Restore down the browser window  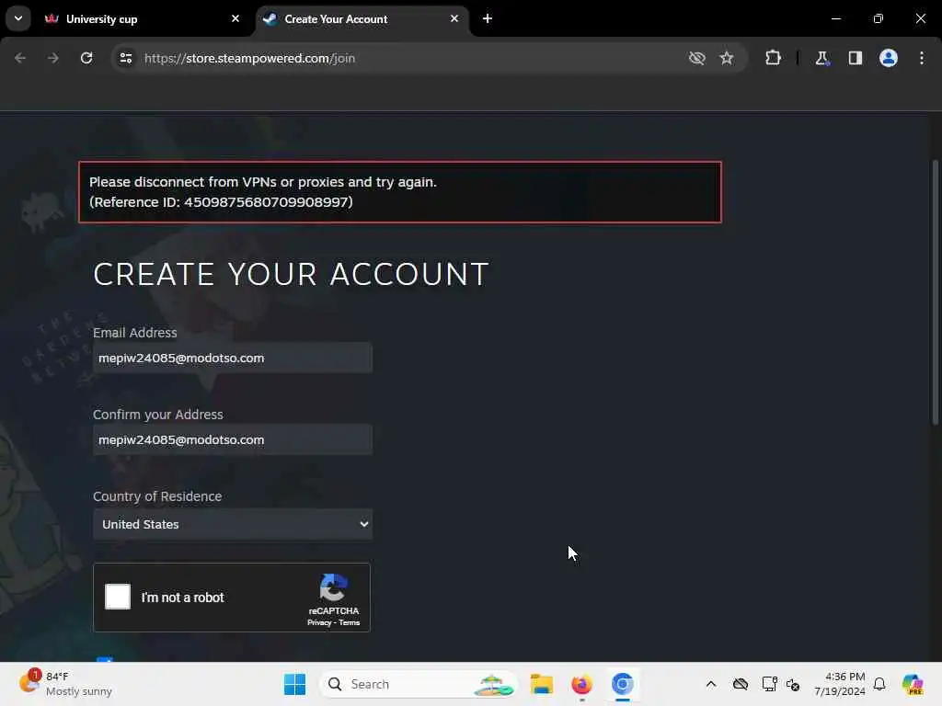point(879,18)
